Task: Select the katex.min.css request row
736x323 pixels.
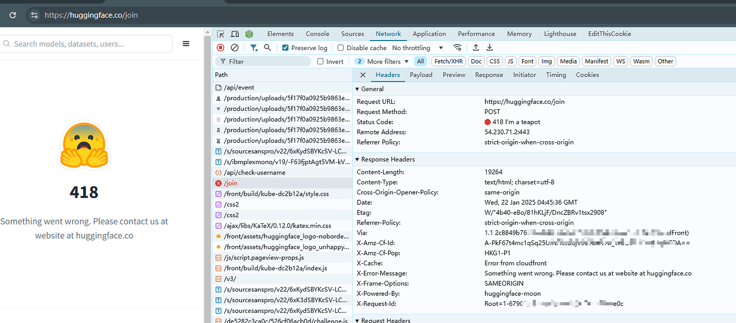Action: (283, 225)
